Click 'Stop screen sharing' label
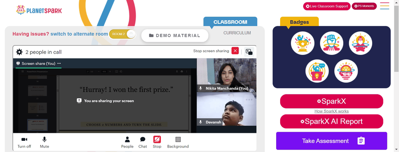This screenshot has width=399, height=152. 211,51
